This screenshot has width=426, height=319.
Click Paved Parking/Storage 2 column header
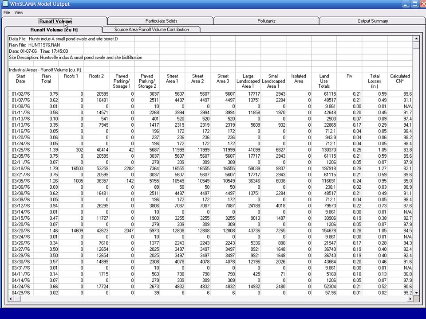coord(147,81)
